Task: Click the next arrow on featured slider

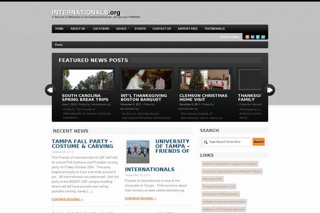Action: 270,90
